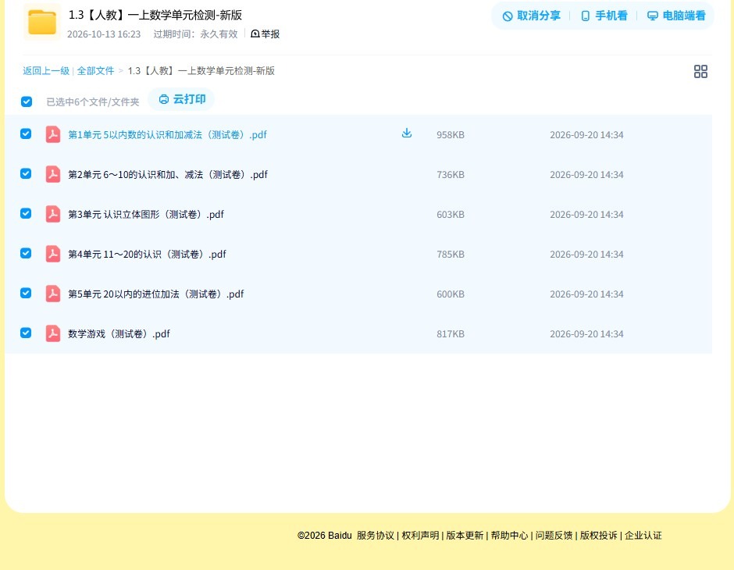The width and height of the screenshot is (734, 570).
Task: Click the yellow shared folder icon
Action: (42, 22)
